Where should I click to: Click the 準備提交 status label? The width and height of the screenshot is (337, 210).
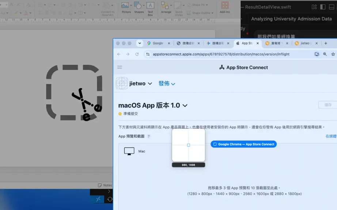coord(130,114)
